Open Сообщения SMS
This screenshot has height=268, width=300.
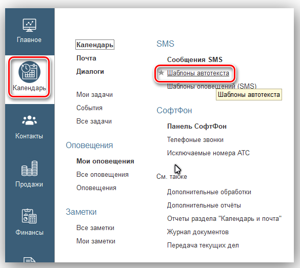[195, 59]
